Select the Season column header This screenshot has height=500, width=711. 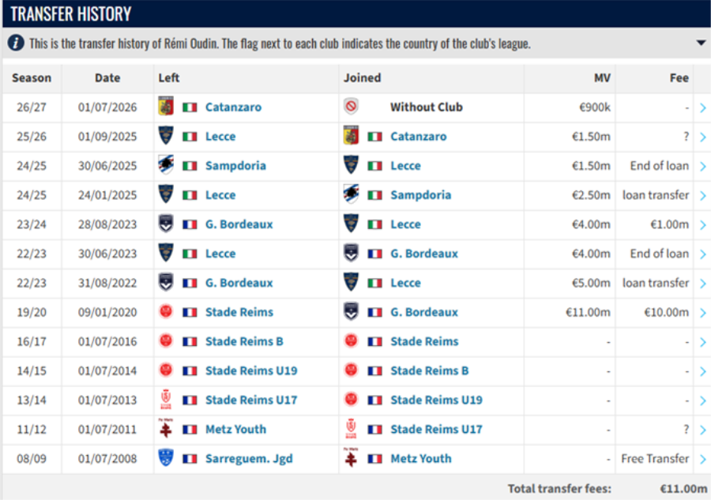point(32,78)
